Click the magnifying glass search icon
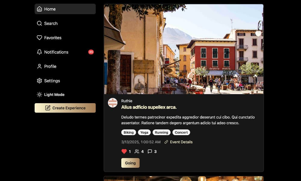This screenshot has width=301, height=181. coord(39,23)
